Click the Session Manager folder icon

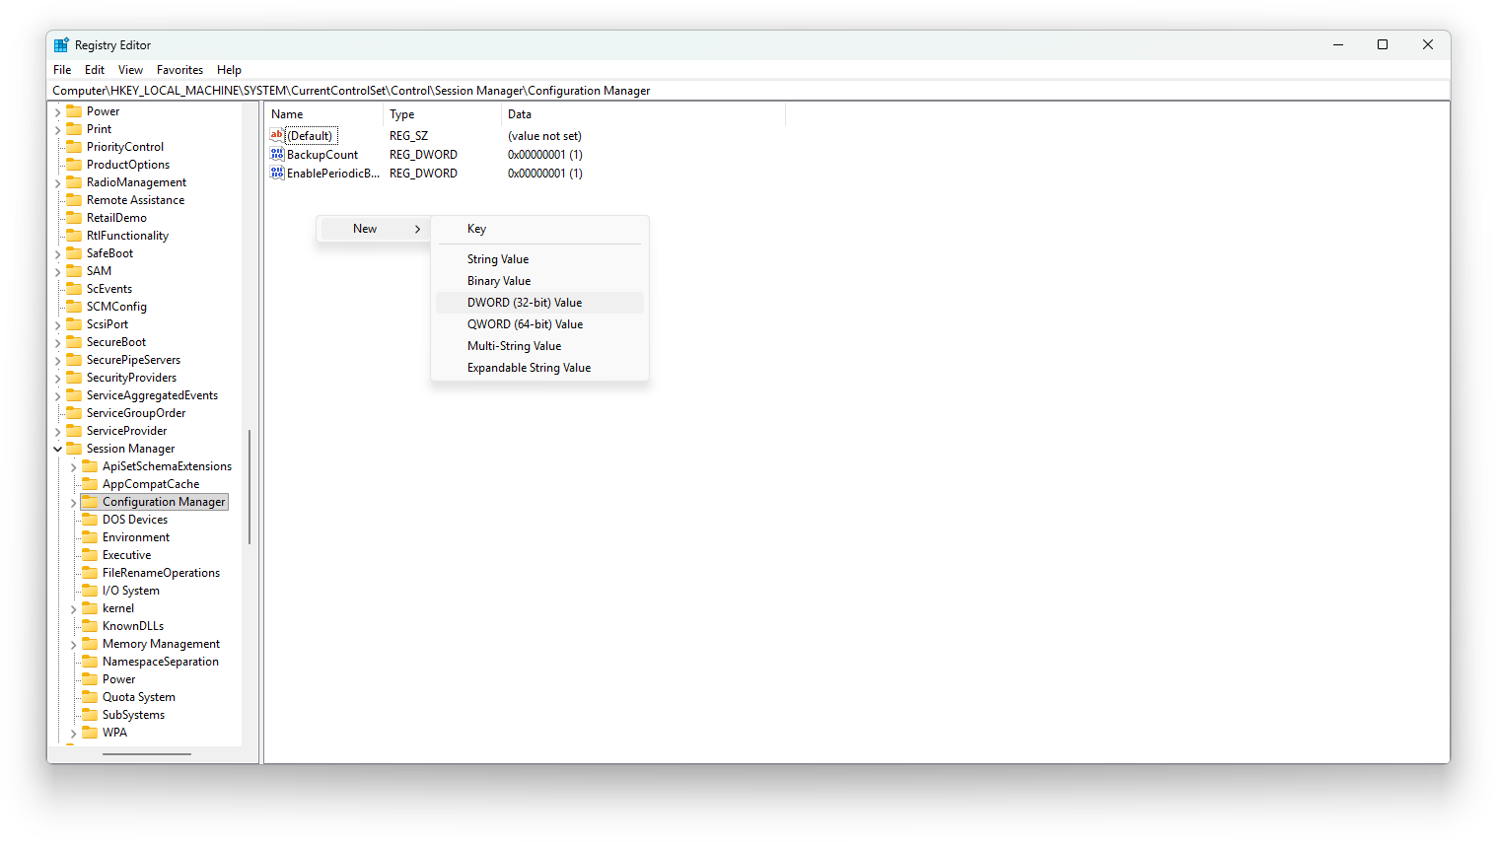(x=74, y=449)
